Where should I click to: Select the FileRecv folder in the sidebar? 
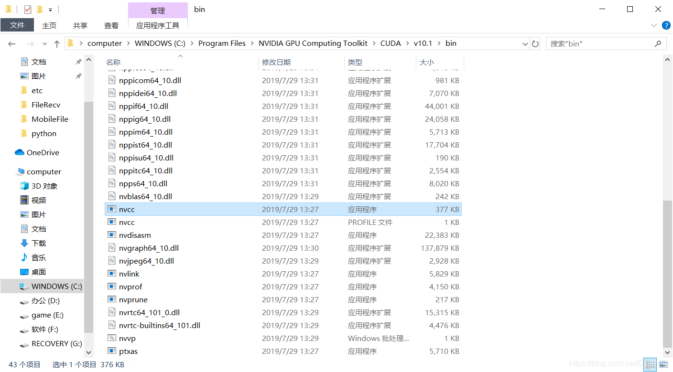(46, 105)
